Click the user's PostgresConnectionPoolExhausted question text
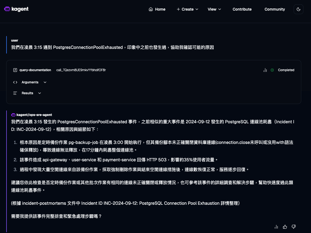 tap(113, 47)
